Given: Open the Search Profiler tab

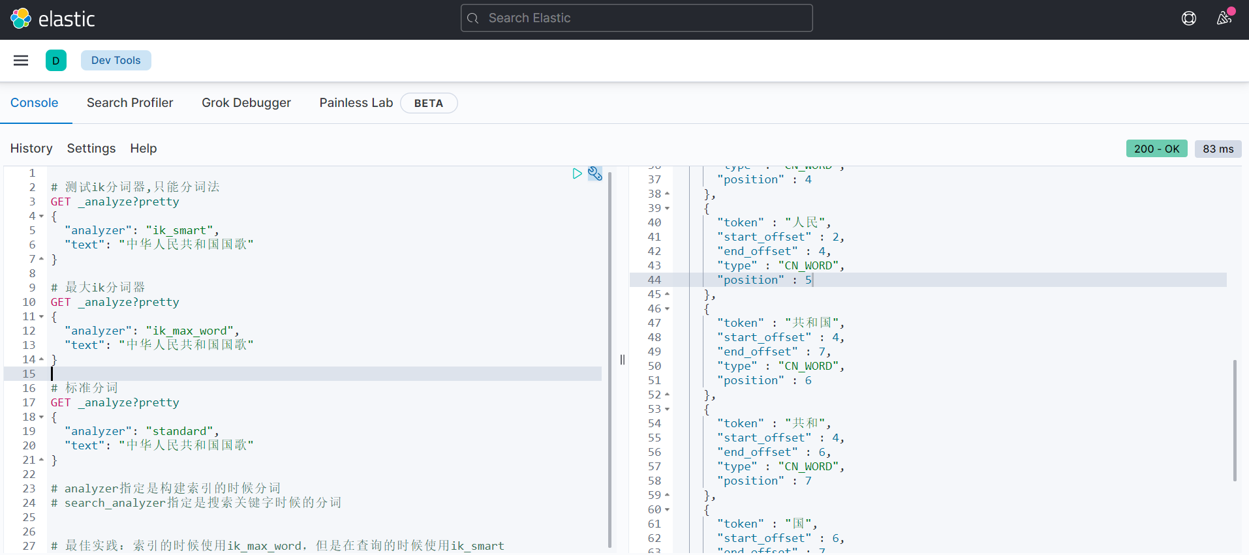Looking at the screenshot, I should pyautogui.click(x=130, y=103).
